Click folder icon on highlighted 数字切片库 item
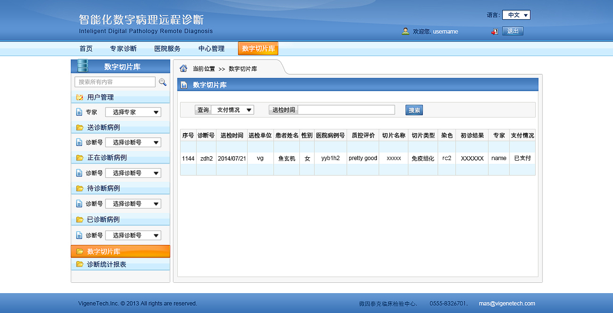The width and height of the screenshot is (613, 313). (x=80, y=251)
